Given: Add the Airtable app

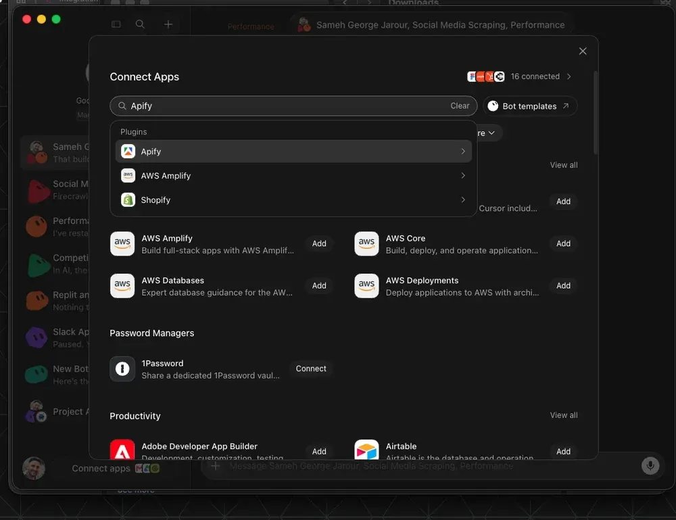Looking at the screenshot, I should pyautogui.click(x=563, y=452).
